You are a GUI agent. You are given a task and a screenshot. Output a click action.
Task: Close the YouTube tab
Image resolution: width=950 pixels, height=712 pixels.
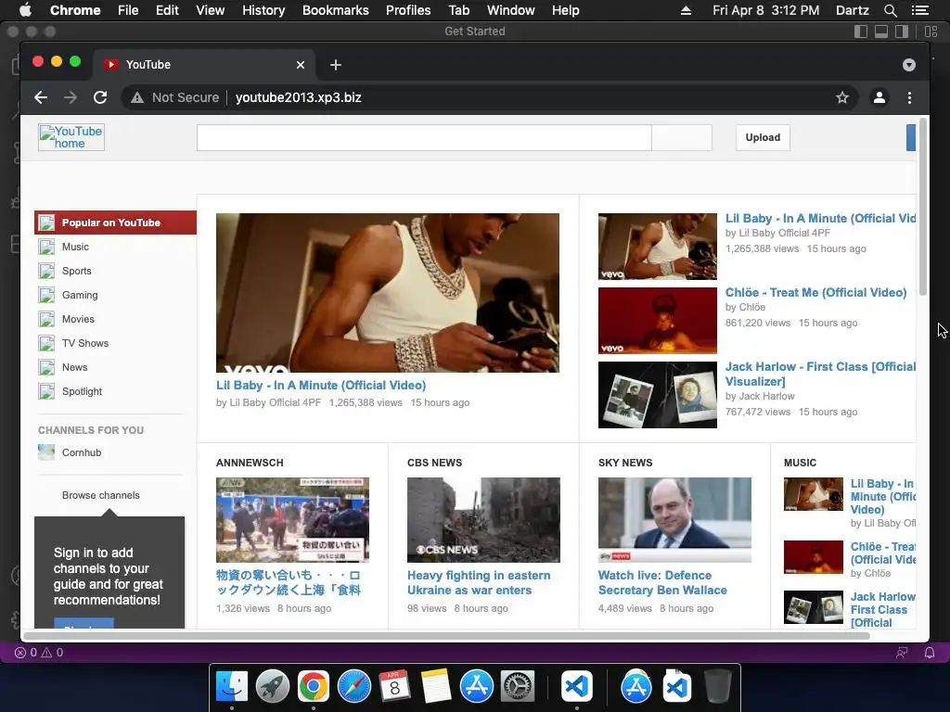click(301, 65)
